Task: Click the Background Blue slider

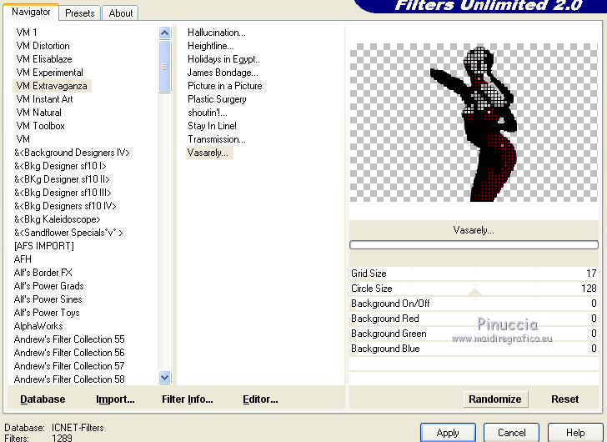Action: coord(474,349)
